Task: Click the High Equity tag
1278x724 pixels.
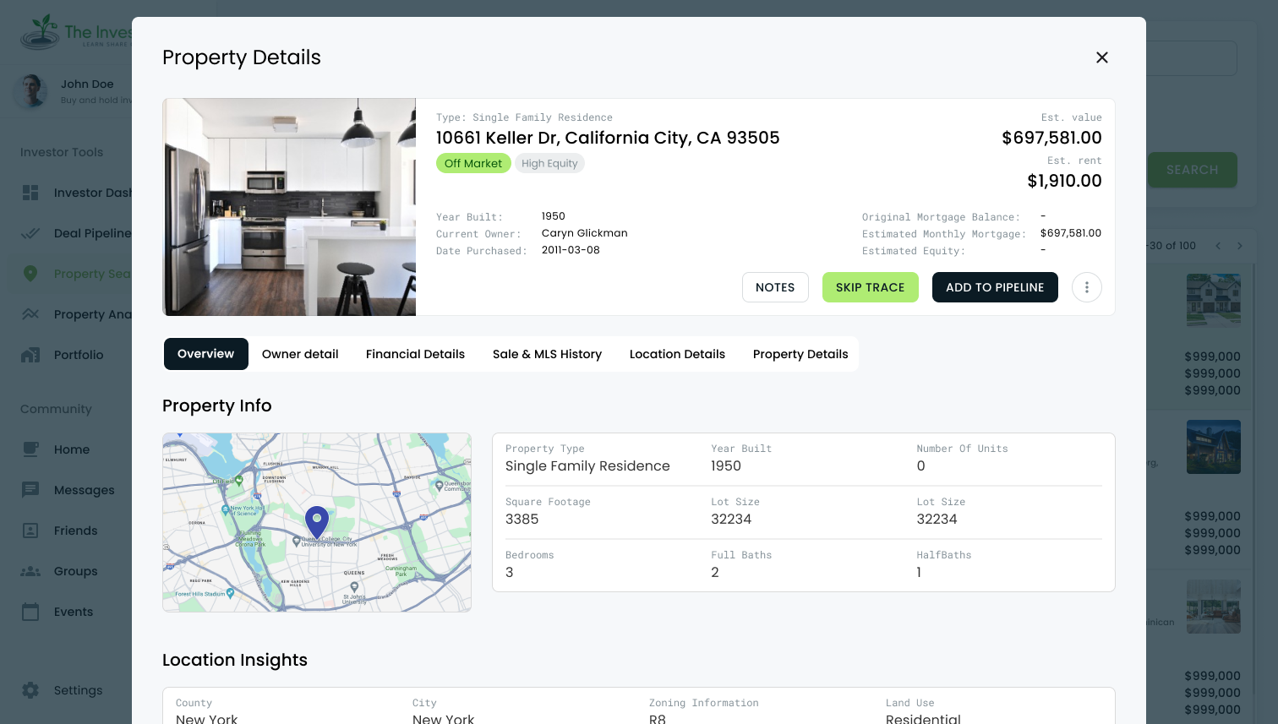Action: pyautogui.click(x=549, y=163)
